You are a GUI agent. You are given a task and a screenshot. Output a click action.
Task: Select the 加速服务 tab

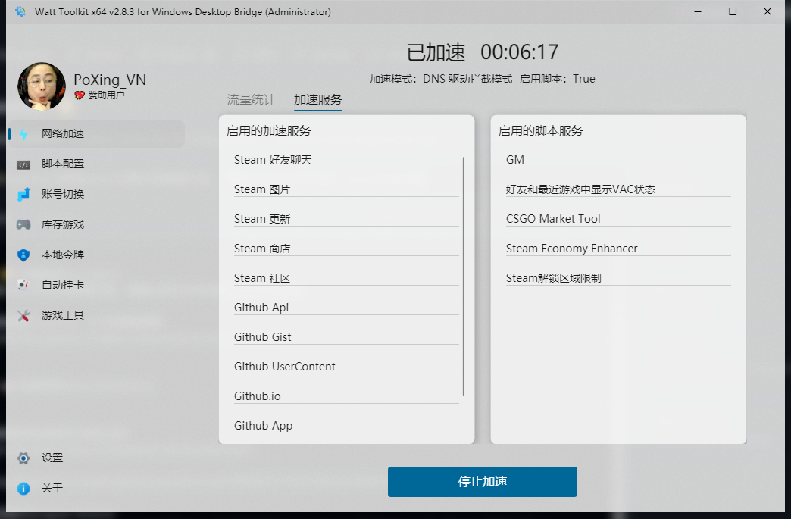(317, 100)
